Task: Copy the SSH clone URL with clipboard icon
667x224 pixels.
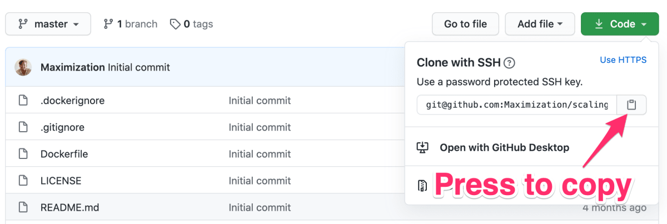Action: tap(631, 104)
